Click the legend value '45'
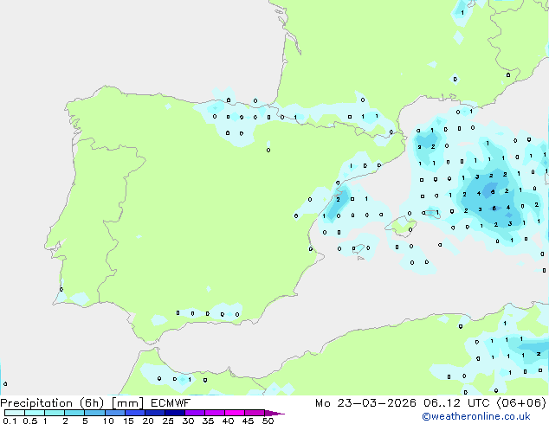Screen dimensions: 549x424 tap(248, 421)
